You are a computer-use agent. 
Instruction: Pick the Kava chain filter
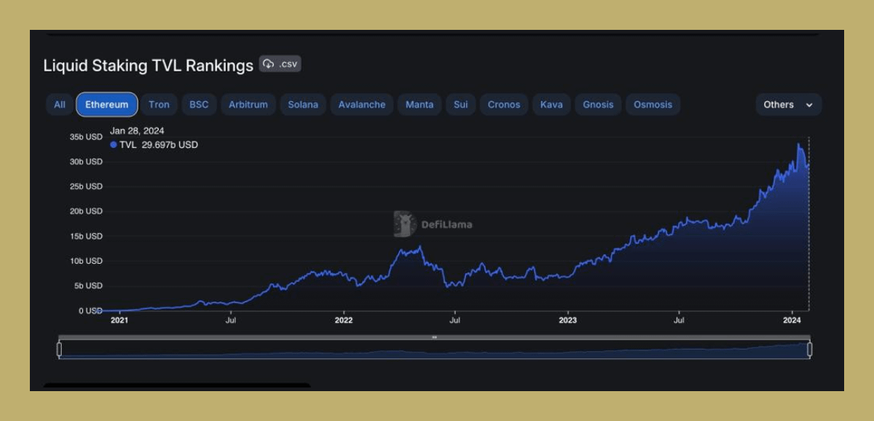551,105
